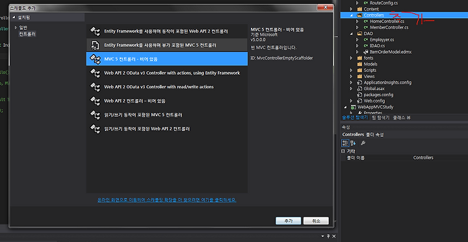This screenshot has width=468, height=242.
Task: Select the 'MVC 5 컨트롤러 - 비어 있음' scaffolder icon
Action: [96, 59]
